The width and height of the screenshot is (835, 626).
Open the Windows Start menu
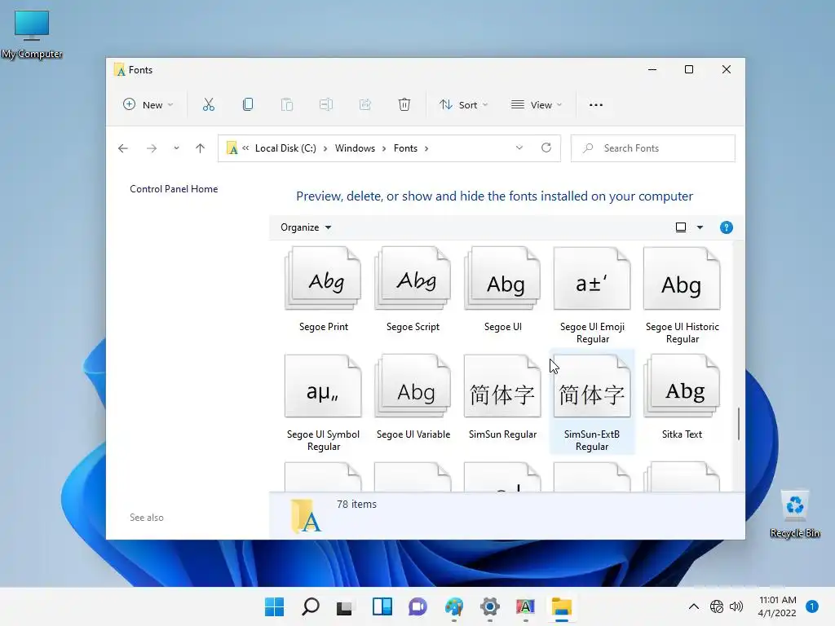(x=274, y=606)
